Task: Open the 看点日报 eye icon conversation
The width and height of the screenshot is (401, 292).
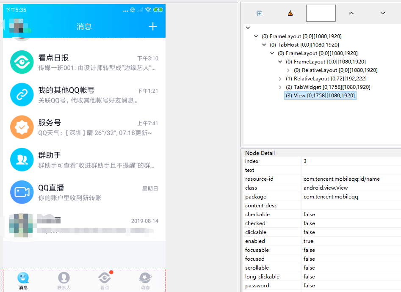Action: [x=22, y=62]
